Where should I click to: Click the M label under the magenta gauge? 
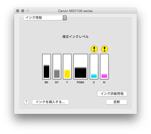(x=104, y=82)
